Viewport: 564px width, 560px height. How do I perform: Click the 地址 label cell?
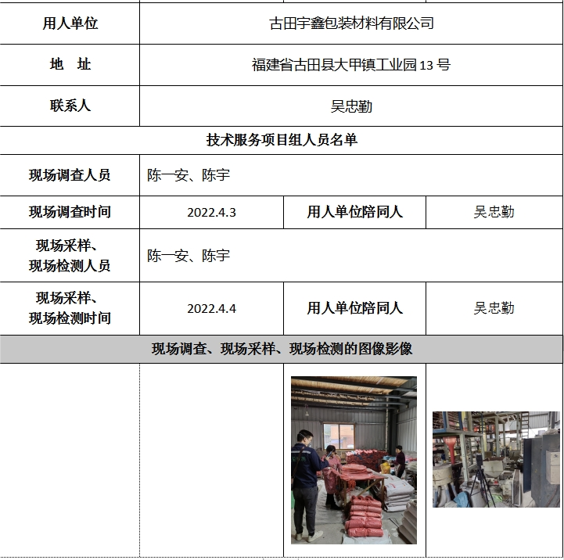point(70,64)
